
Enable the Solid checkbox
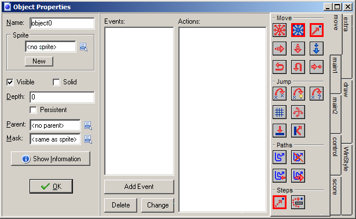[56, 82]
